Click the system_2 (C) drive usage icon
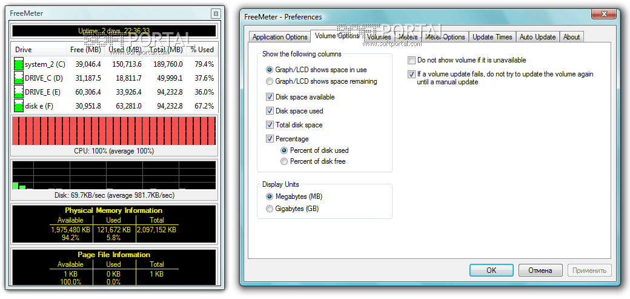 [19, 64]
